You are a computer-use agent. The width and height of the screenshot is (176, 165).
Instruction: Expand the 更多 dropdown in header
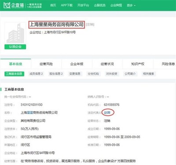[131, 5]
